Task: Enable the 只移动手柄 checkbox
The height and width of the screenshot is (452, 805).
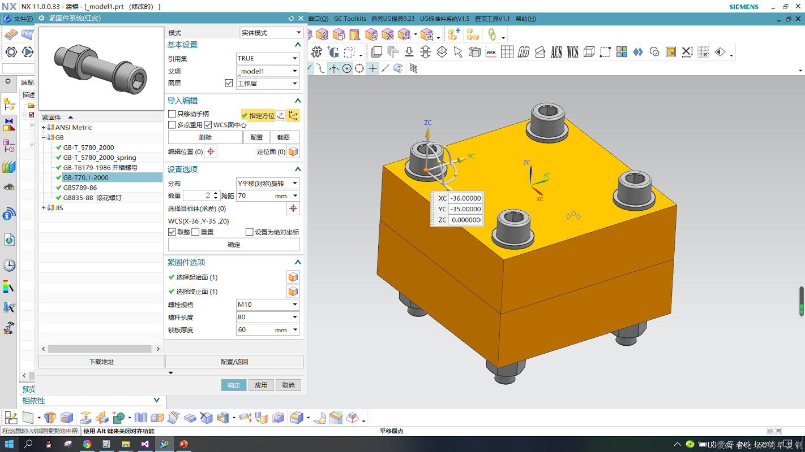Action: (x=172, y=114)
